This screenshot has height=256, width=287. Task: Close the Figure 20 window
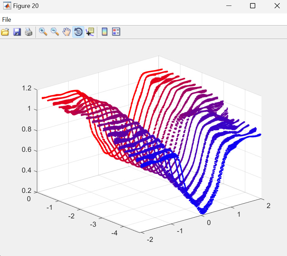pos(277,6)
